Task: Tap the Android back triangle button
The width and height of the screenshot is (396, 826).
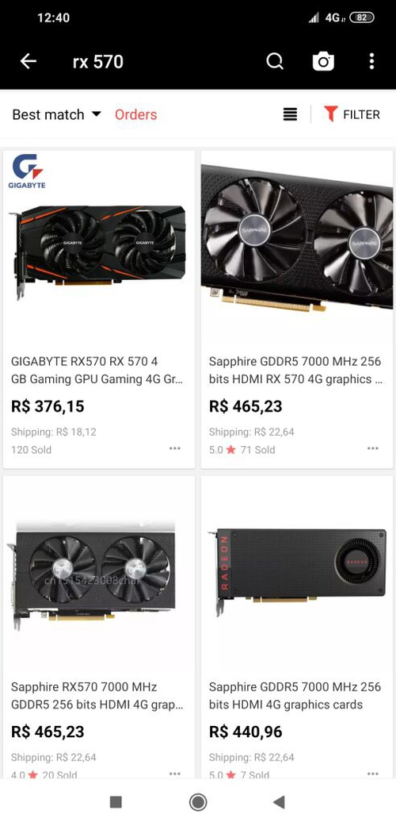Action: coord(280,801)
